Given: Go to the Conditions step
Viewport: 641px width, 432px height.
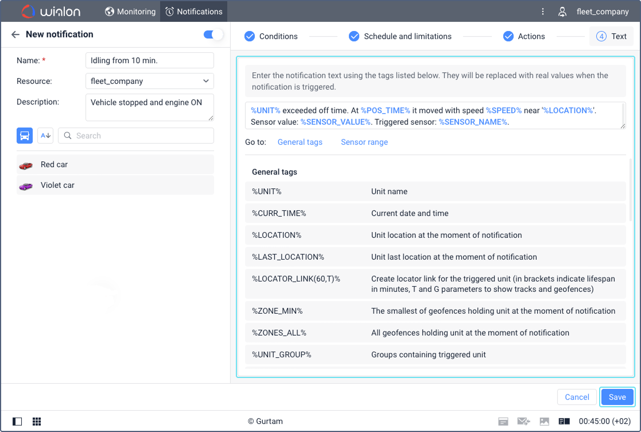Looking at the screenshot, I should click(271, 36).
